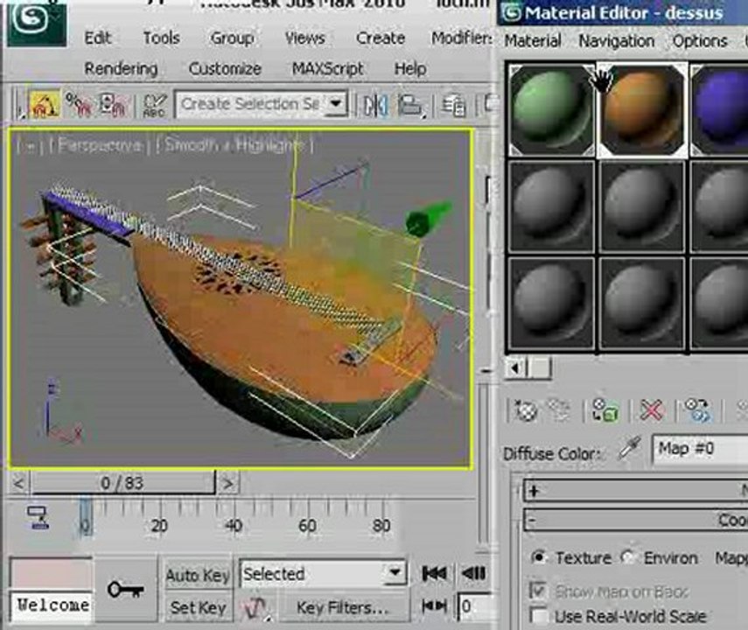Click the current frame number field
This screenshot has width=748, height=630.
475,606
